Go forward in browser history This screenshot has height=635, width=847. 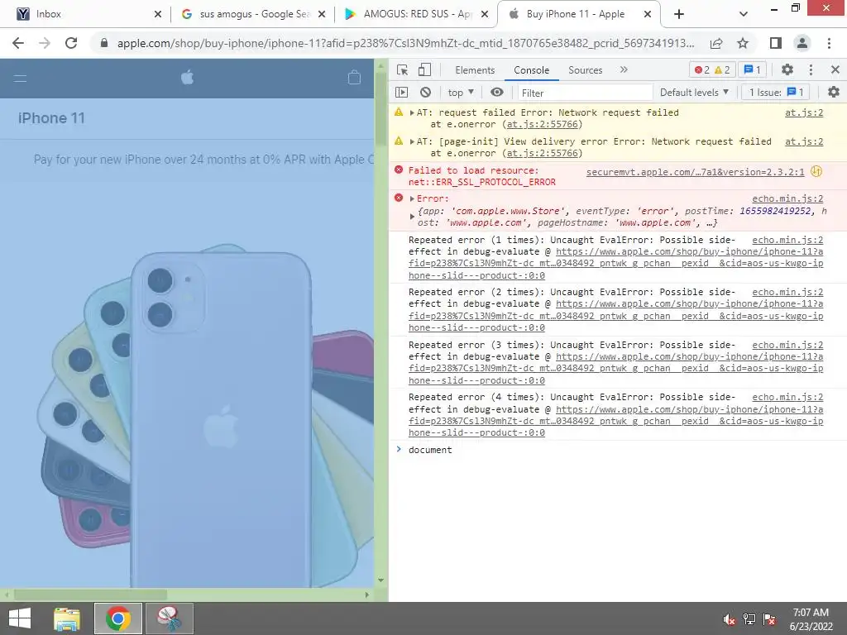[45, 43]
